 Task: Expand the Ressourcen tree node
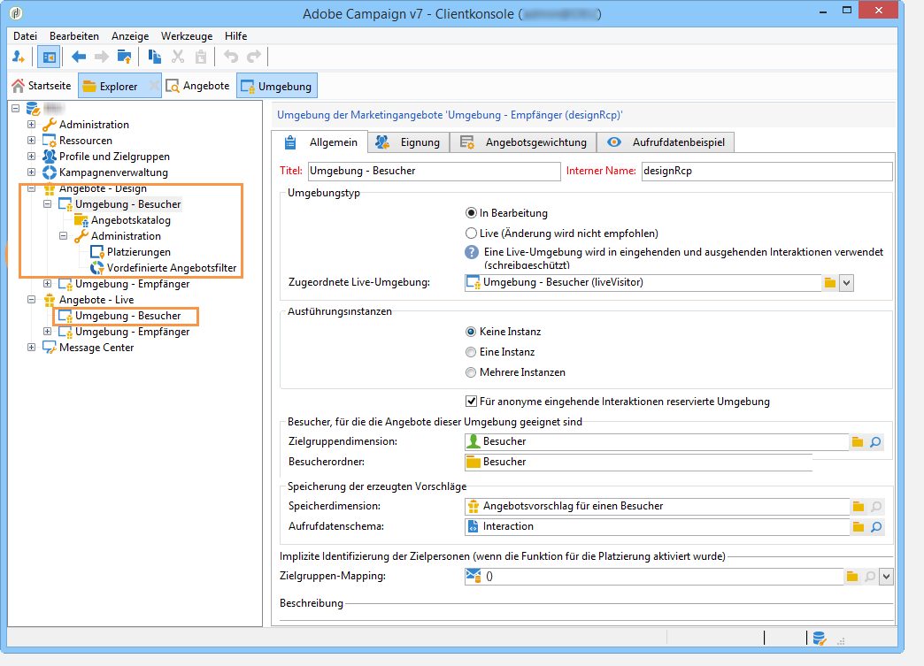pos(31,140)
